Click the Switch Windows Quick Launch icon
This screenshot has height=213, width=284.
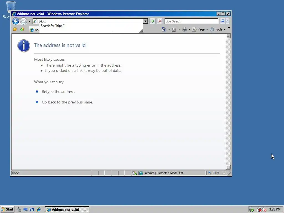[x=32, y=210]
